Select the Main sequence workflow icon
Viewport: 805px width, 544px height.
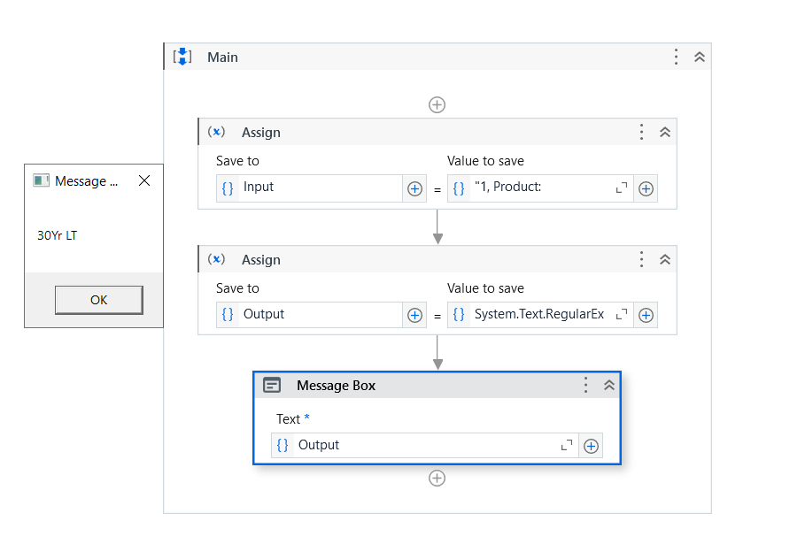(x=183, y=57)
